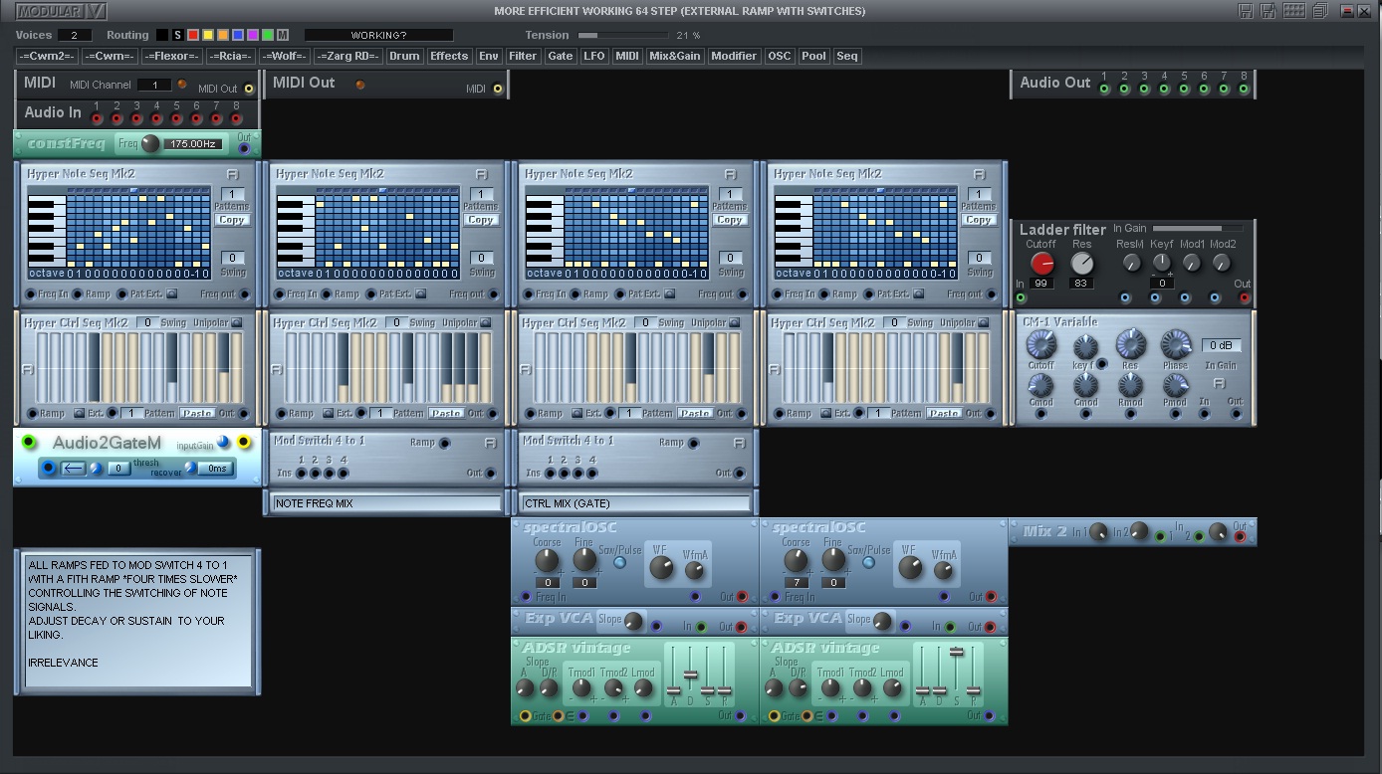Image resolution: width=1382 pixels, height=774 pixels.
Task: Click the Audio2GateM left arrow icon
Action: tap(74, 468)
